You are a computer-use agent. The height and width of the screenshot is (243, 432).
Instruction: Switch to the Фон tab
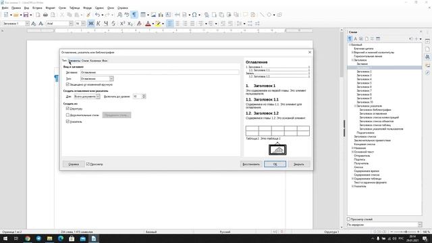[105, 61]
